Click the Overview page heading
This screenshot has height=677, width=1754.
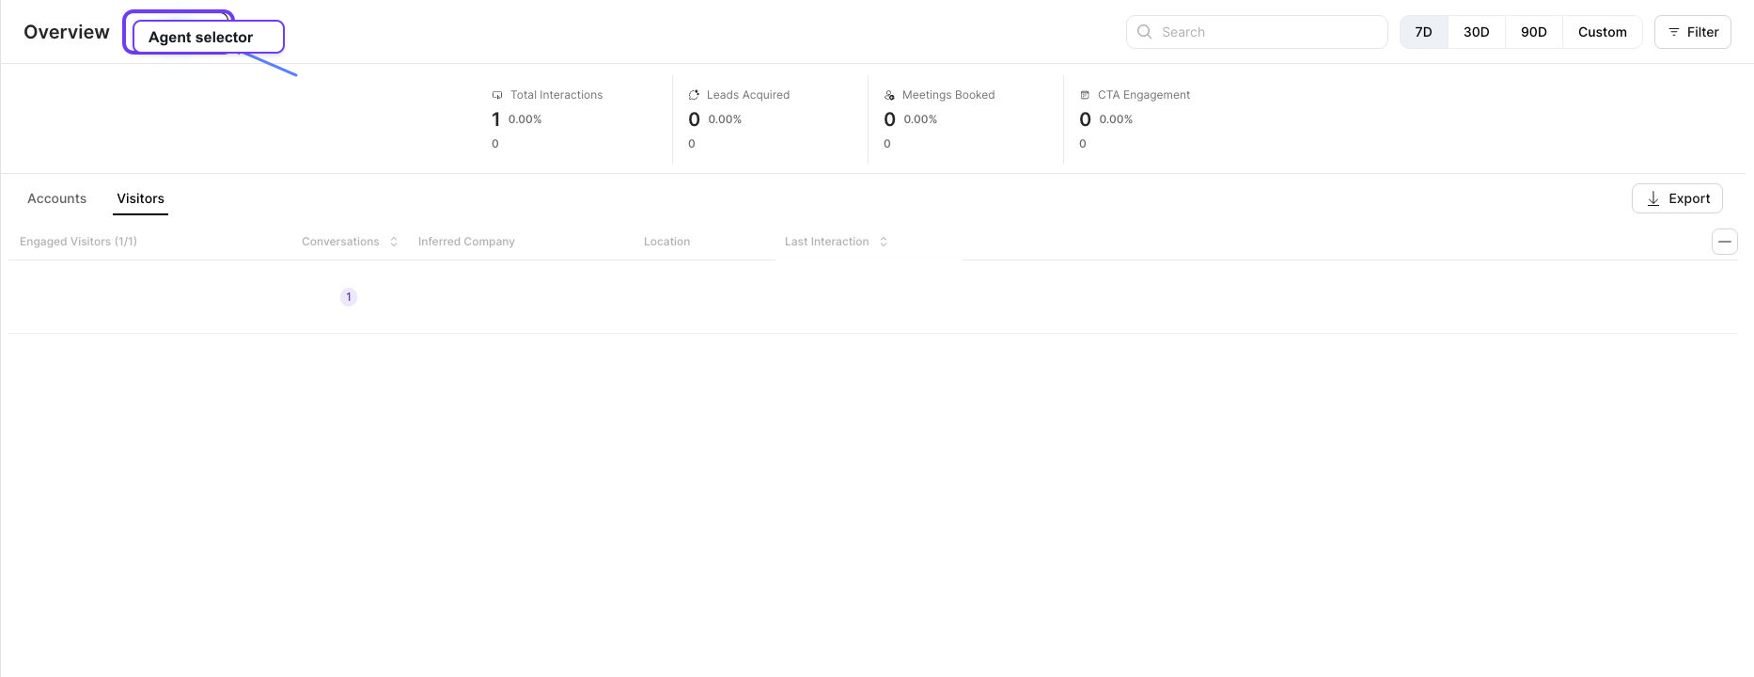click(x=67, y=32)
